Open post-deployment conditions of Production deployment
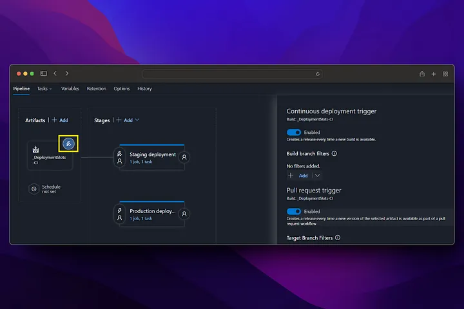Image resolution: width=464 pixels, height=309 pixels. 184,214
